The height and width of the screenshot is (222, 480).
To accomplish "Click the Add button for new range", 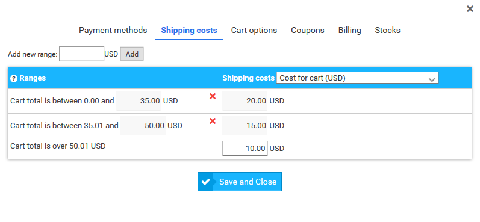I will click(x=132, y=54).
